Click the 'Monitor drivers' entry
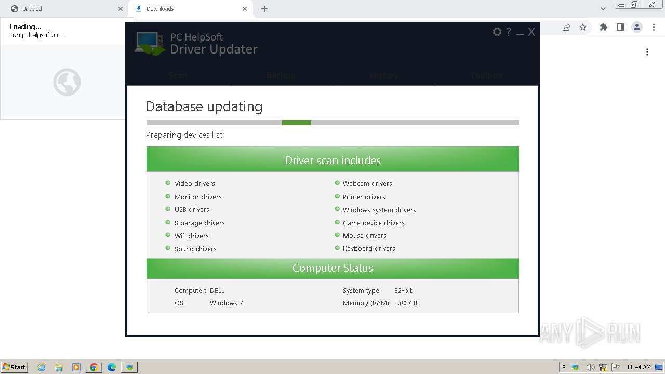This screenshot has width=665, height=374. pyautogui.click(x=198, y=197)
